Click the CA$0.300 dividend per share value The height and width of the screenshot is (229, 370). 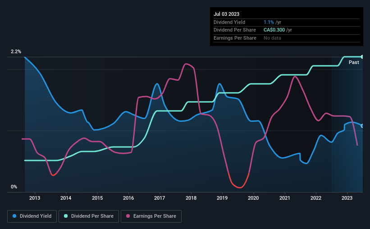point(274,30)
